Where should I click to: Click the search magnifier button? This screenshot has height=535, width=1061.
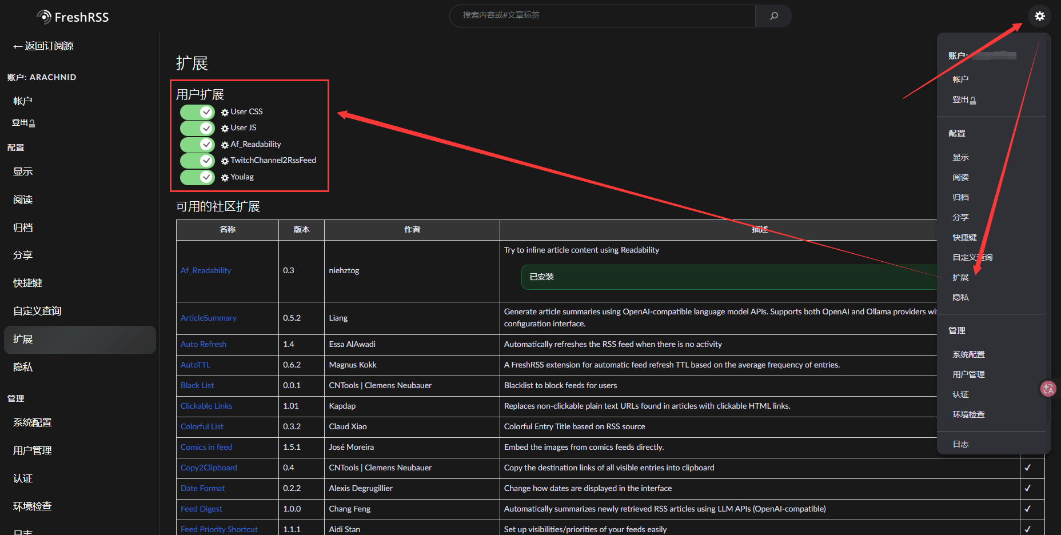point(773,16)
